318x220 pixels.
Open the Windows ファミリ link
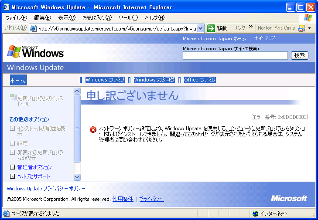[105, 80]
